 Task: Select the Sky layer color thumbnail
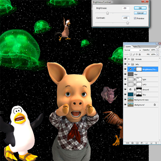[x=130, y=95]
